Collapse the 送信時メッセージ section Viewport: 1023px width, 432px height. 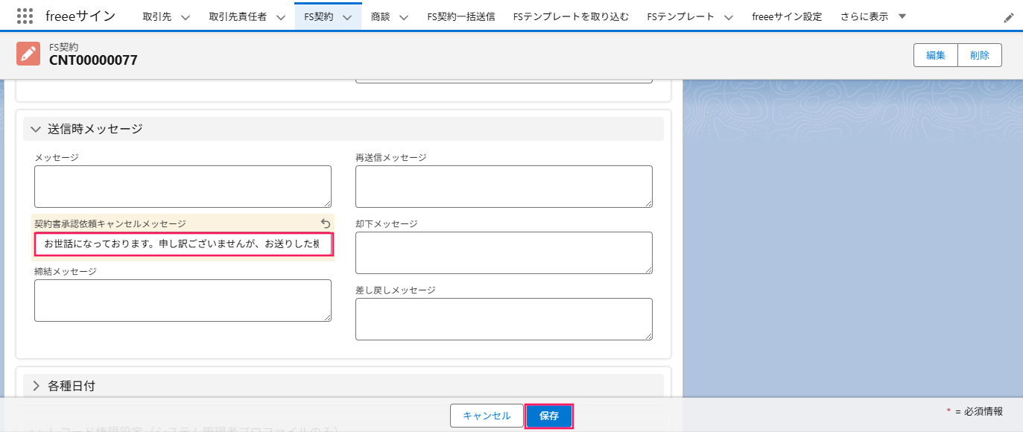coord(35,129)
